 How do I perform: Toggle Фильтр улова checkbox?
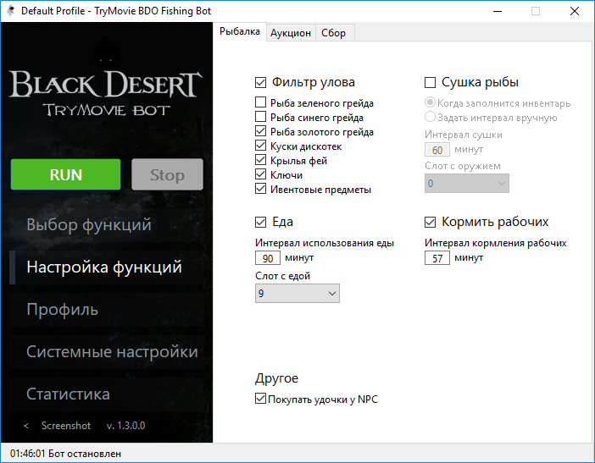point(261,82)
